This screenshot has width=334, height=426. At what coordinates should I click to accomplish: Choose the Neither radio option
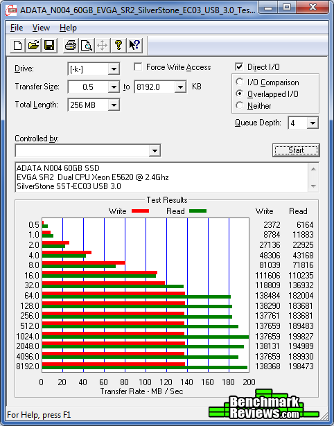(x=240, y=105)
